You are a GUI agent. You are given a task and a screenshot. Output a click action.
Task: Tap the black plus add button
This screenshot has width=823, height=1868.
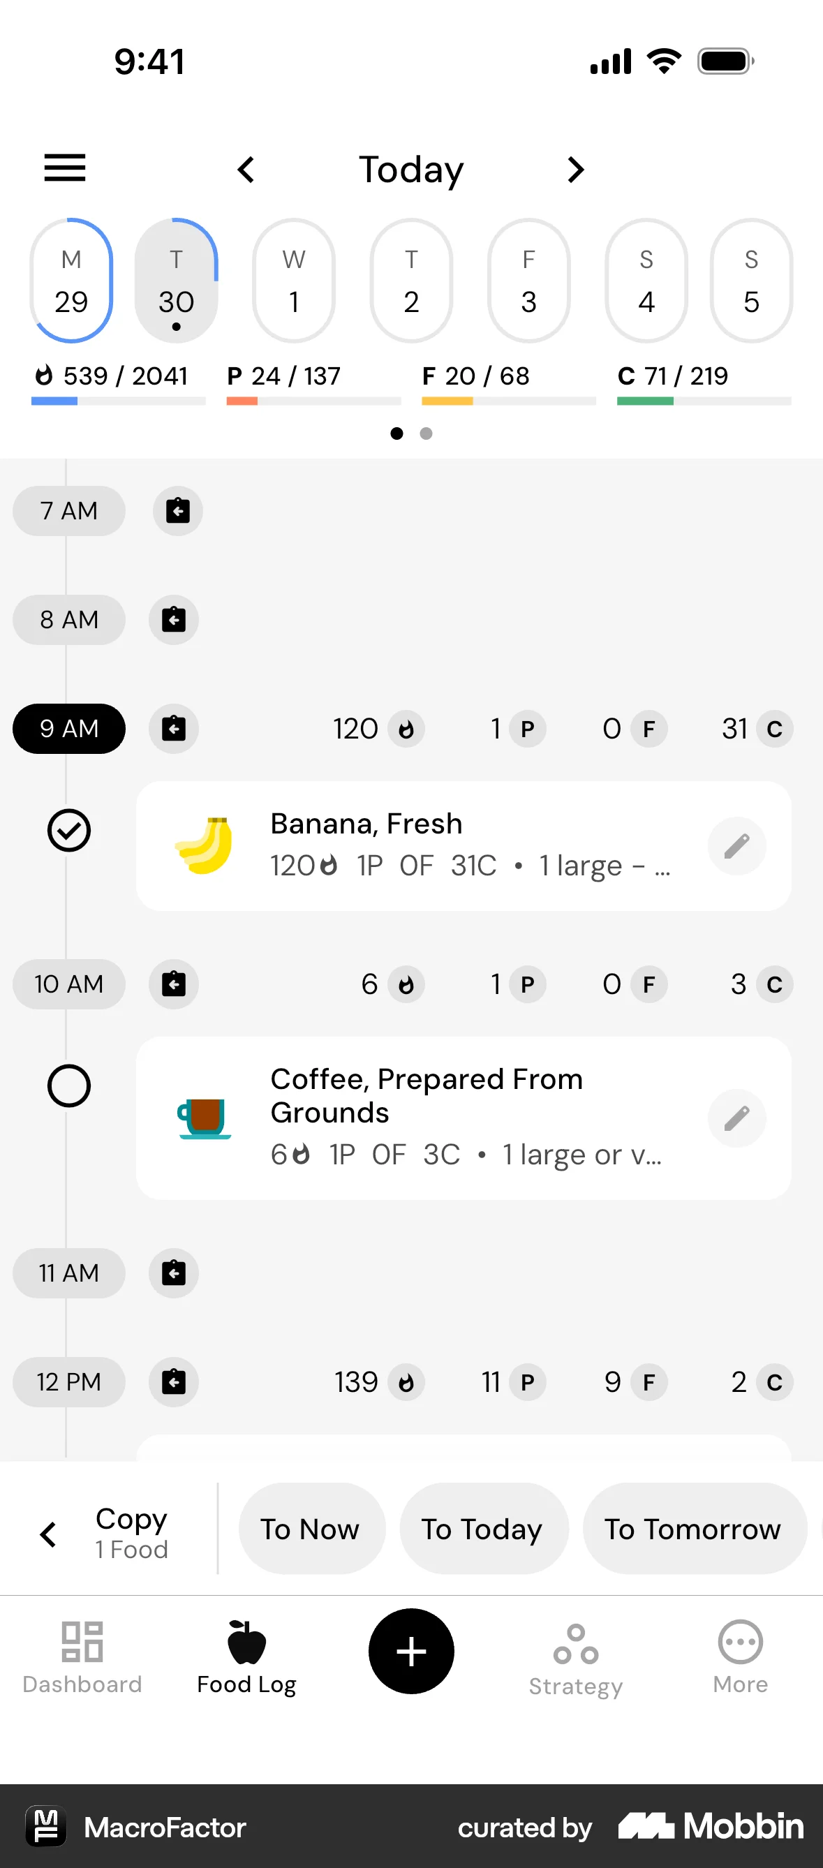[x=411, y=1650]
